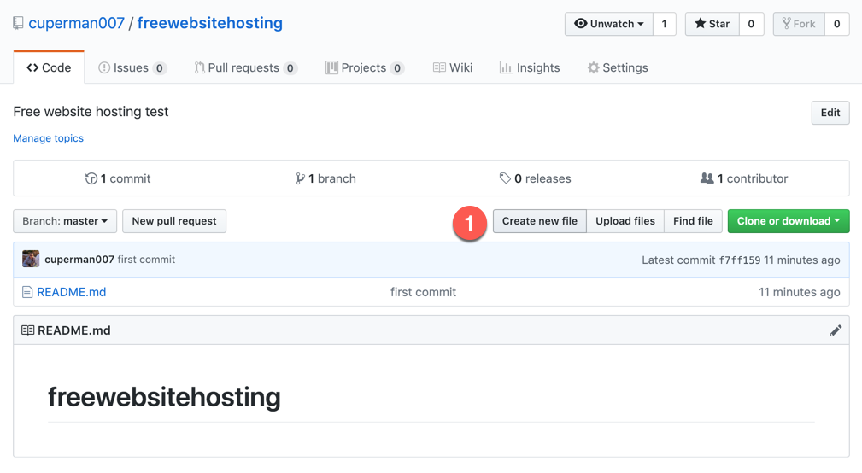
Task: Open the Manage topics link
Action: [49, 138]
